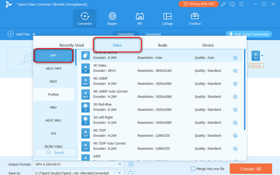Viewport: 280px width, 175px height.
Task: Select the HEVC MP4 format category
Action: point(53,69)
